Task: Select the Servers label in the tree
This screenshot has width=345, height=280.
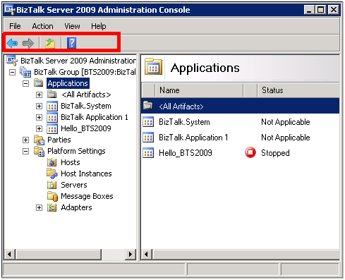Action: [x=74, y=185]
